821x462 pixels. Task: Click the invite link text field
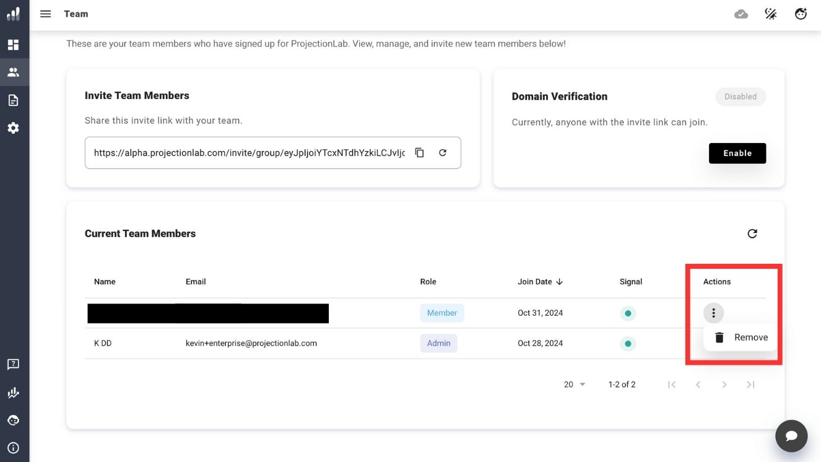(x=249, y=153)
